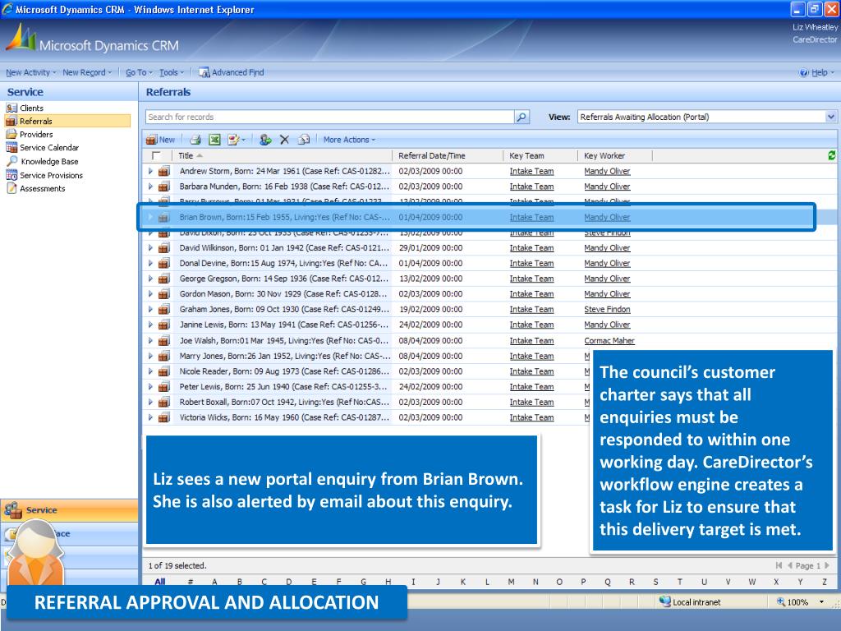Expand the Janine Lewis referral row

[150, 325]
